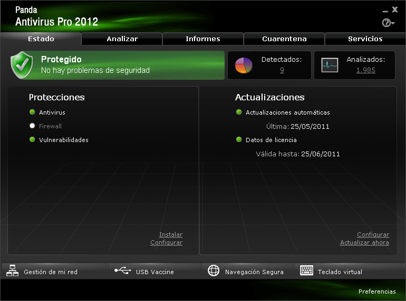Click the keyboard icon for Teclado virtual
The height and width of the screenshot is (301, 406).
[x=306, y=270]
